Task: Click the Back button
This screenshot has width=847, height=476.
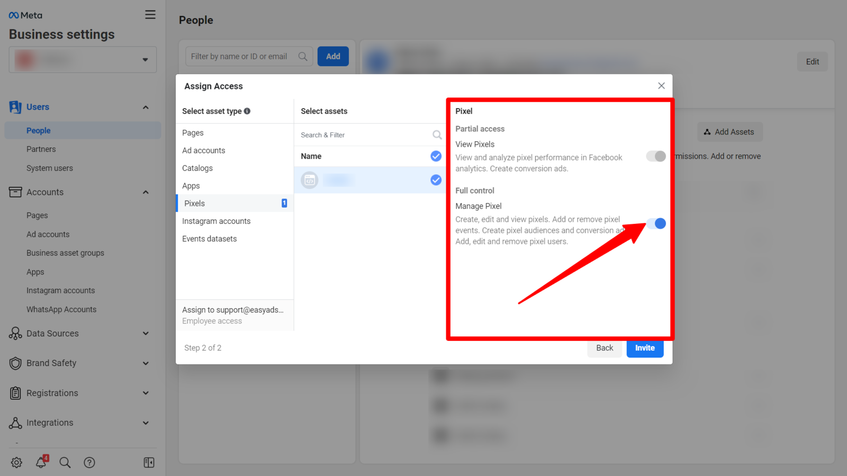Action: (604, 348)
